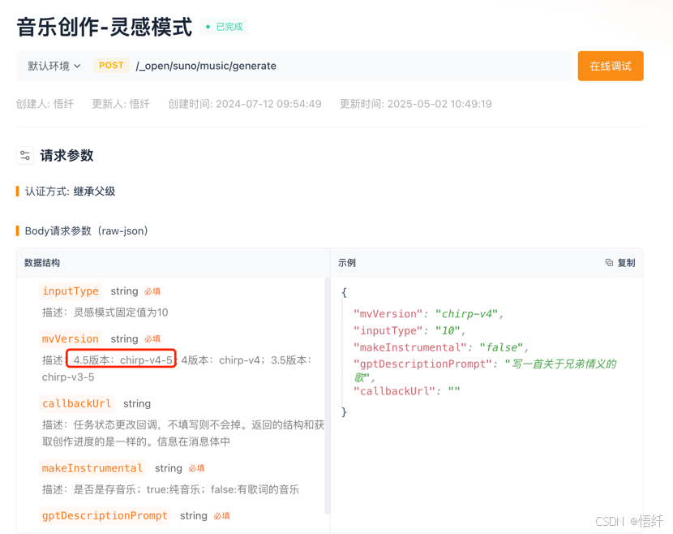The image size is (673, 534).
Task: Click the "chirp-v4" value in example JSON
Action: pos(466,313)
